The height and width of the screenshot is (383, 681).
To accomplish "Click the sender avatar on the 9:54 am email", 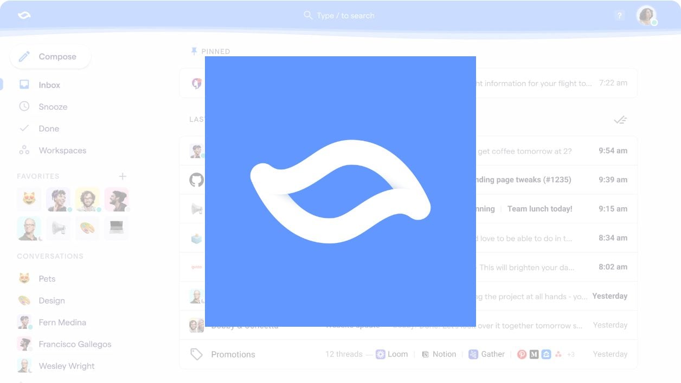I will [196, 151].
